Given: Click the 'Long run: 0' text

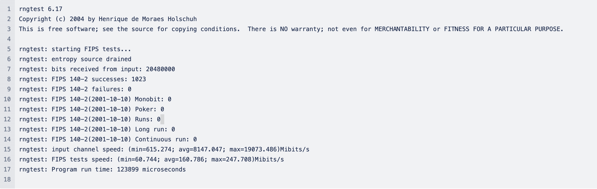Looking at the screenshot, I should 155,129.
